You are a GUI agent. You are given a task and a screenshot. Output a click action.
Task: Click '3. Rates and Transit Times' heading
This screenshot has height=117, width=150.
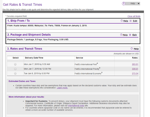point(24,49)
